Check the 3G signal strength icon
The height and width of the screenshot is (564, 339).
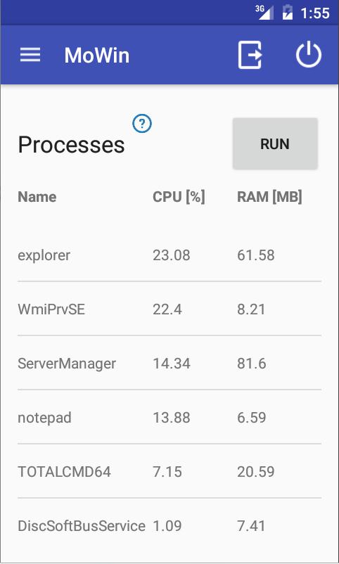click(264, 13)
